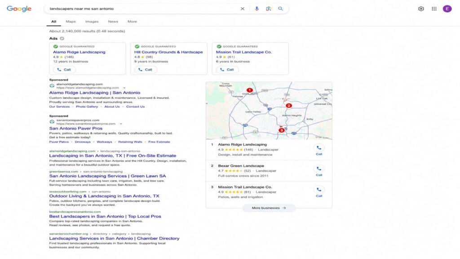Open San Antonio Landscaping Services | Green Lawn SA

tap(107, 176)
